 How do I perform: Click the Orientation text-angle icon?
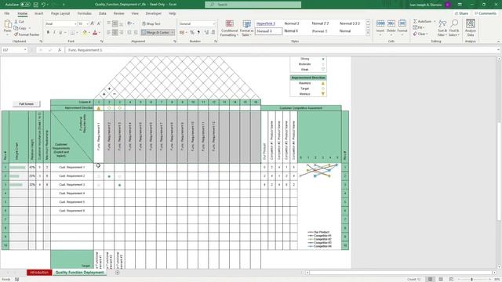(x=129, y=23)
